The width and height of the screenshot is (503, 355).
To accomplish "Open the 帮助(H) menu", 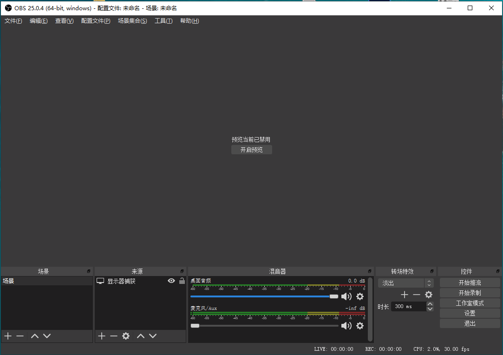I will point(189,21).
